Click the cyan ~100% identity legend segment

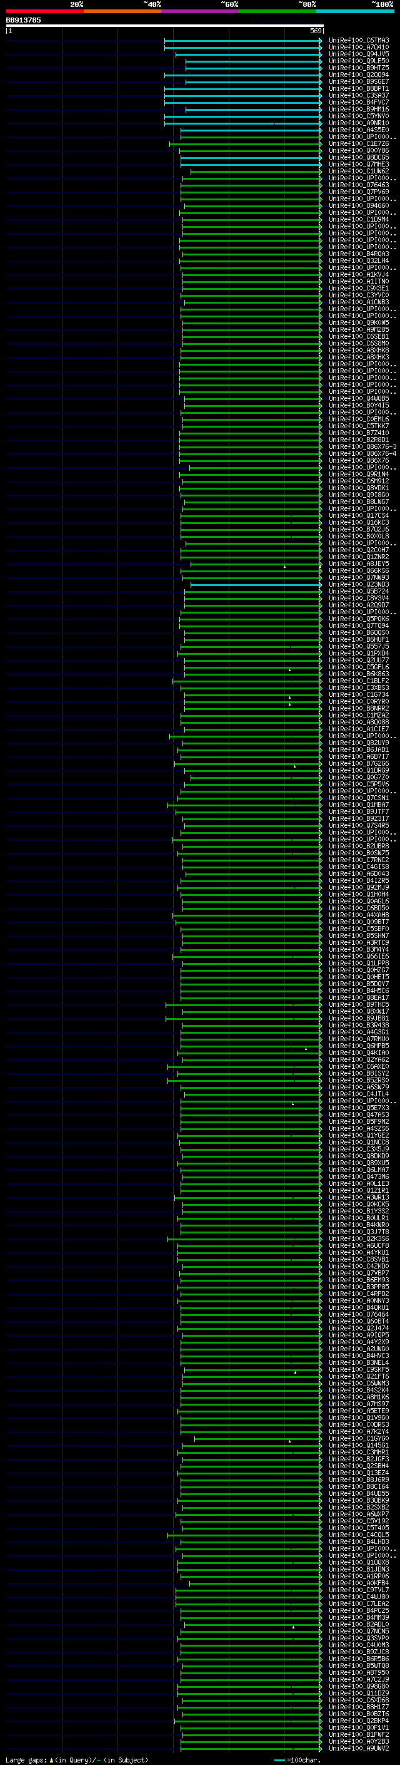coord(356,11)
